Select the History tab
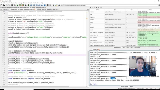Image resolution: width=160 pixels, height=90 pixels. tap(131, 86)
